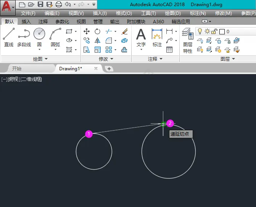Open a file with the folder icon
This screenshot has width=256, height=207.
[31, 5]
